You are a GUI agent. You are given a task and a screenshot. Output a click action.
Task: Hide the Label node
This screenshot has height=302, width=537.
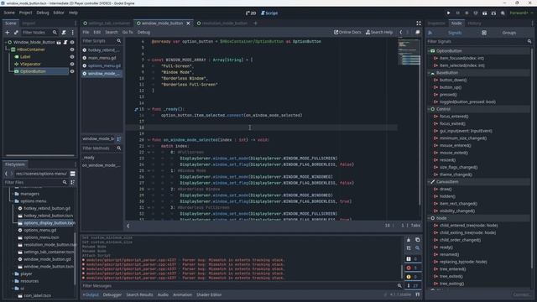tap(72, 57)
